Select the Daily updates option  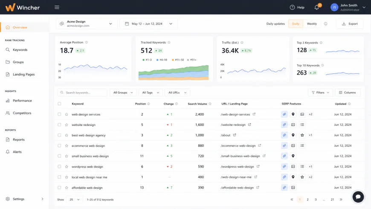point(296,23)
